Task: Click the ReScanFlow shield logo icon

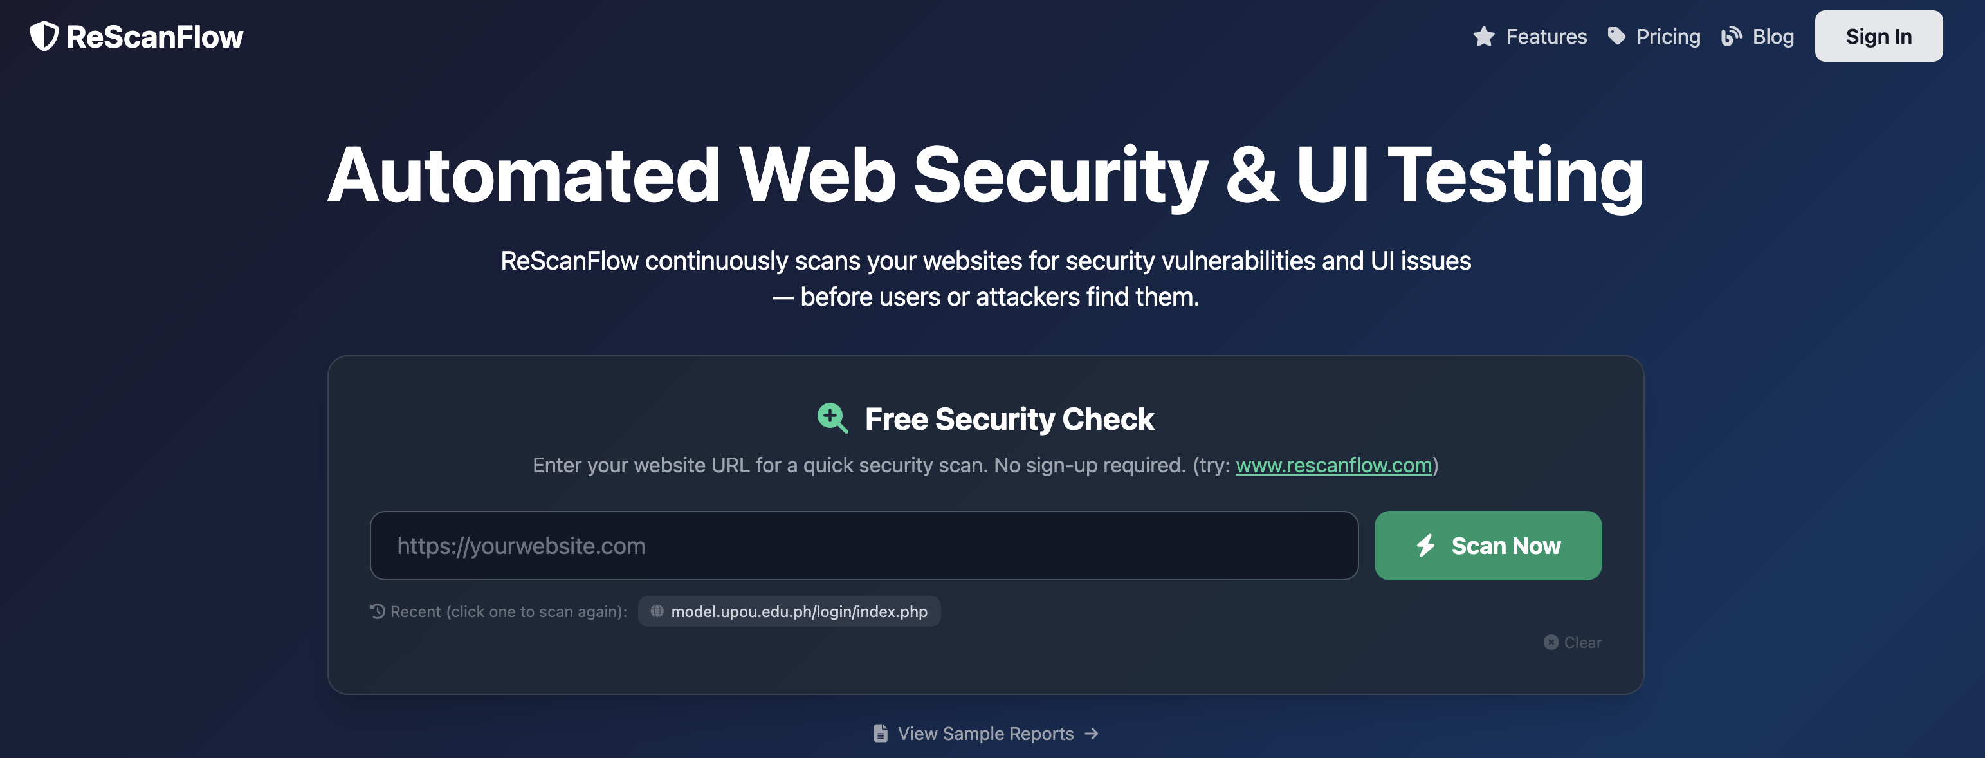Action: pyautogui.click(x=44, y=36)
